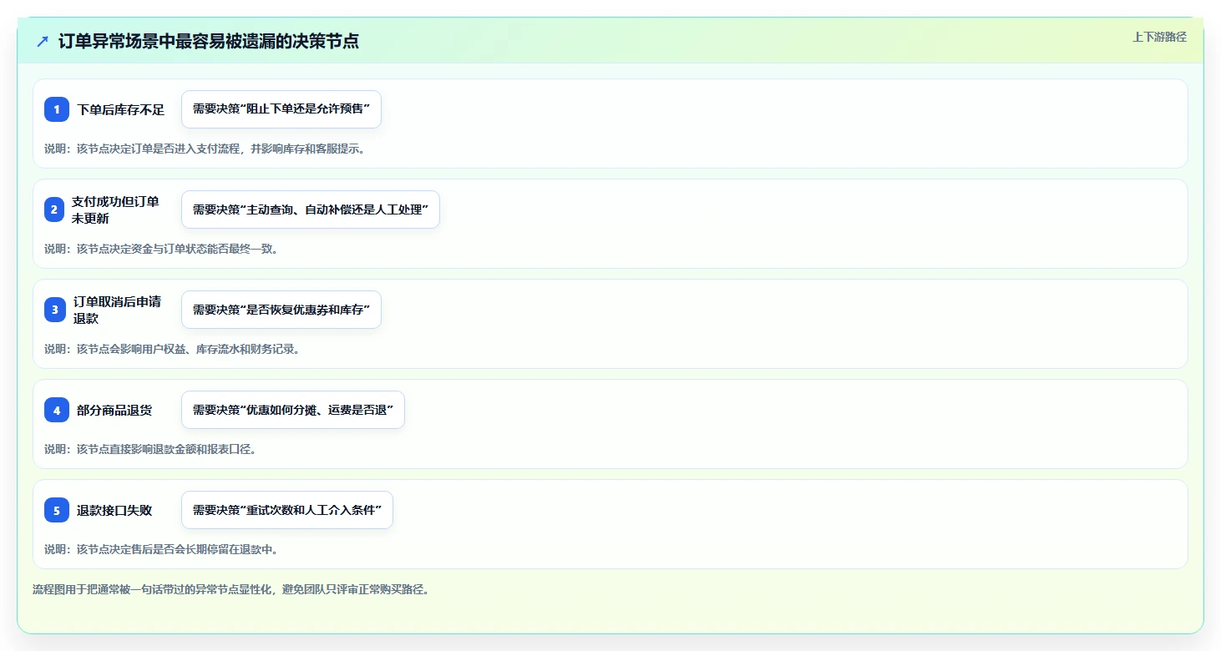Click the note about 售后长期停留在退款中
1221x651 pixels.
[161, 549]
